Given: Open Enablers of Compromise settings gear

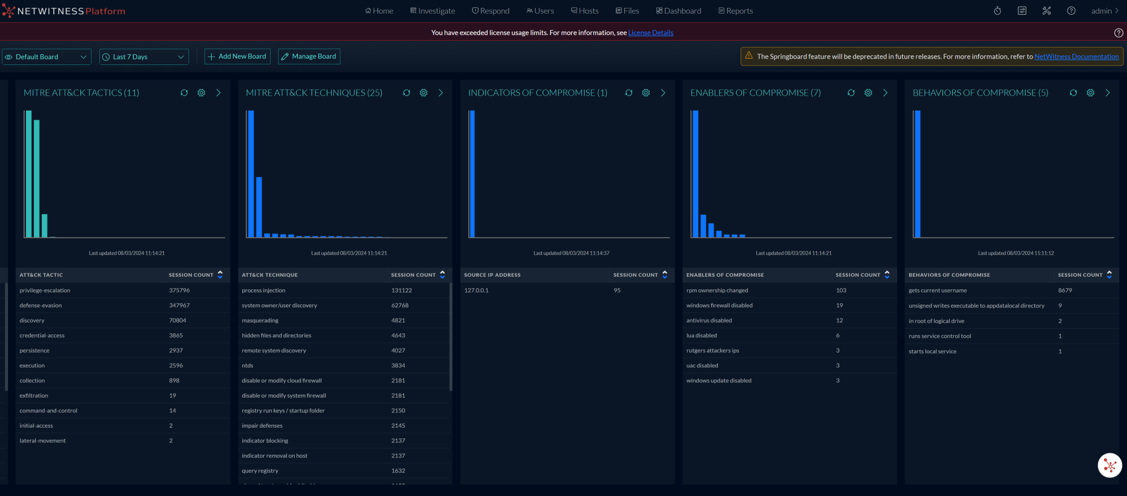Looking at the screenshot, I should (868, 93).
